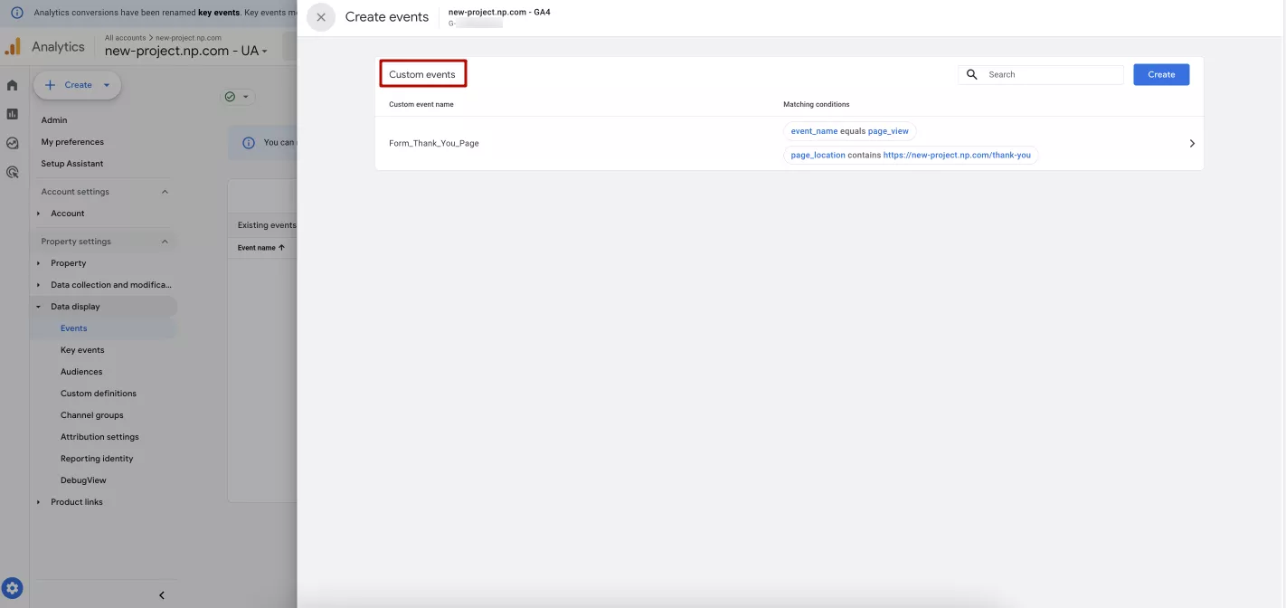The image size is (1286, 608).
Task: Open the green checkmark status dropdown
Action: [239, 97]
